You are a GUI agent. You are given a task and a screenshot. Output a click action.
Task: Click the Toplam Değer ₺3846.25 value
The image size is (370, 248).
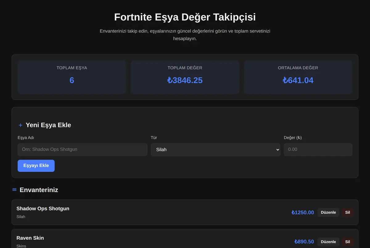click(x=185, y=80)
